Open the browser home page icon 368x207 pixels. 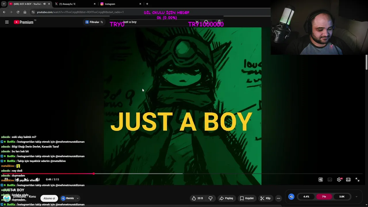click(25, 12)
